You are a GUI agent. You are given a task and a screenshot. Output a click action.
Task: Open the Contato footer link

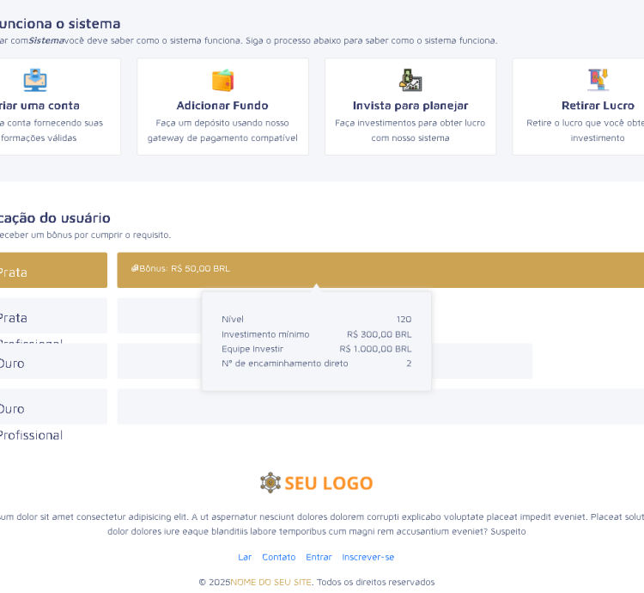coord(278,557)
